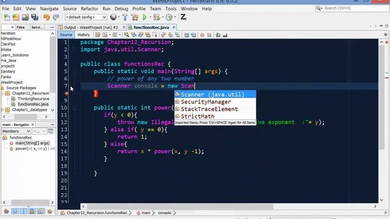This screenshot has width=390, height=219.
Task: Select functionsRec.java in project tree
Action: [33, 104]
